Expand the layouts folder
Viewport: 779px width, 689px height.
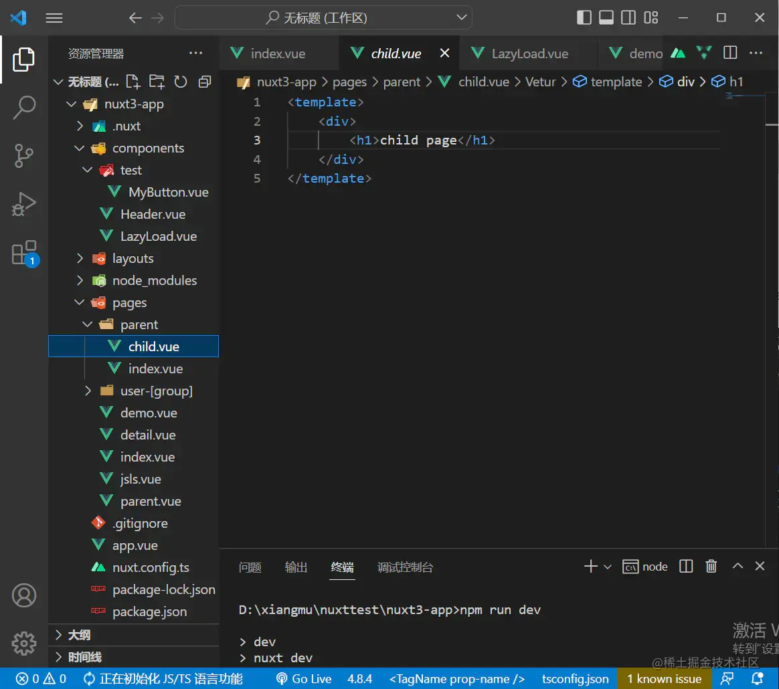click(x=80, y=258)
